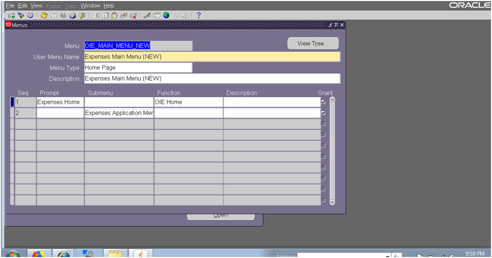
Task: Click the Paste clipboard icon
Action: coord(114,15)
